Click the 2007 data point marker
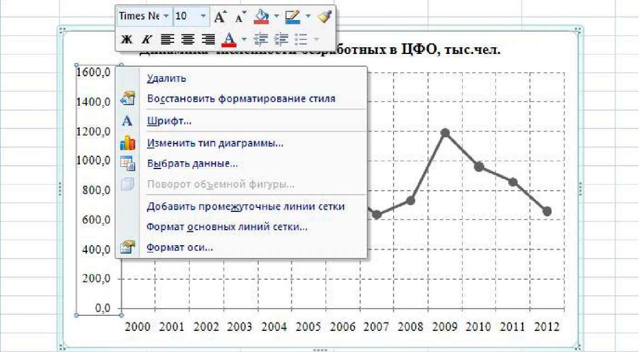Image resolution: width=639 pixels, height=352 pixels. coord(376,214)
